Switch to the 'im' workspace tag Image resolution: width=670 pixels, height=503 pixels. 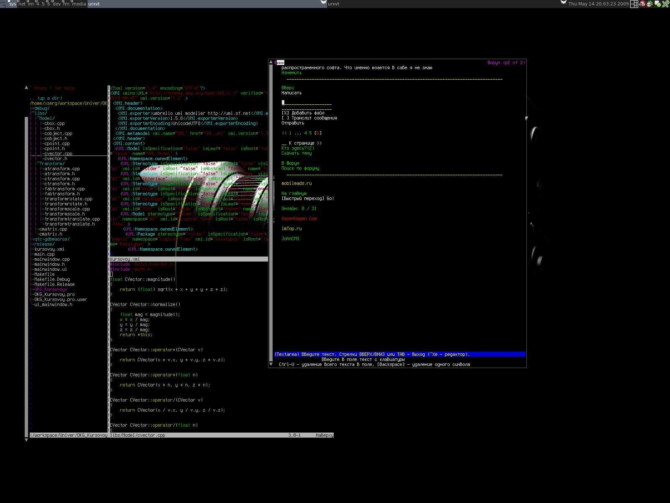[x=31, y=4]
